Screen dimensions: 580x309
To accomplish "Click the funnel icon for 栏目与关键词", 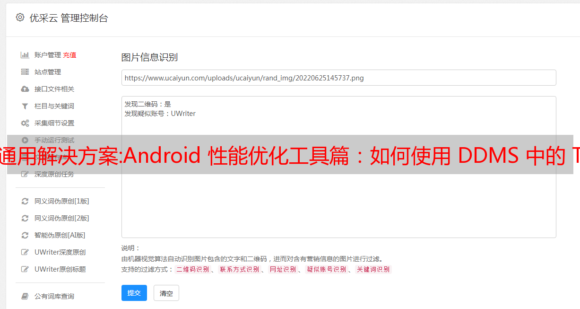I will (x=25, y=106).
